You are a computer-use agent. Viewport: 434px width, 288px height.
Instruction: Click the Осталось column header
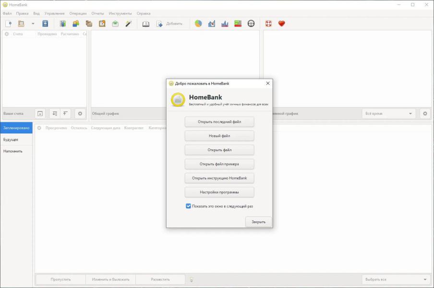[x=79, y=128]
